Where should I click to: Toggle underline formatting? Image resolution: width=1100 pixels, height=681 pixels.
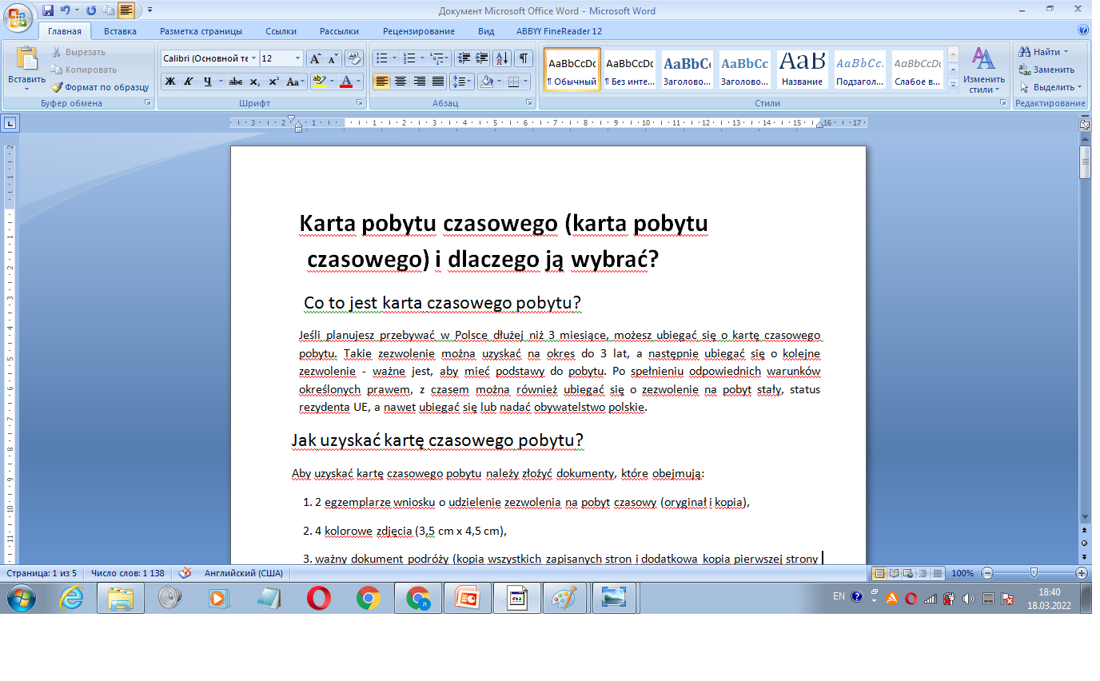pyautogui.click(x=209, y=81)
